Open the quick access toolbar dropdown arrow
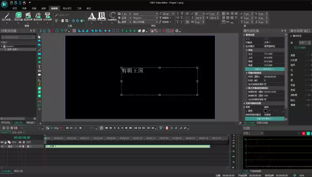 point(29,3)
